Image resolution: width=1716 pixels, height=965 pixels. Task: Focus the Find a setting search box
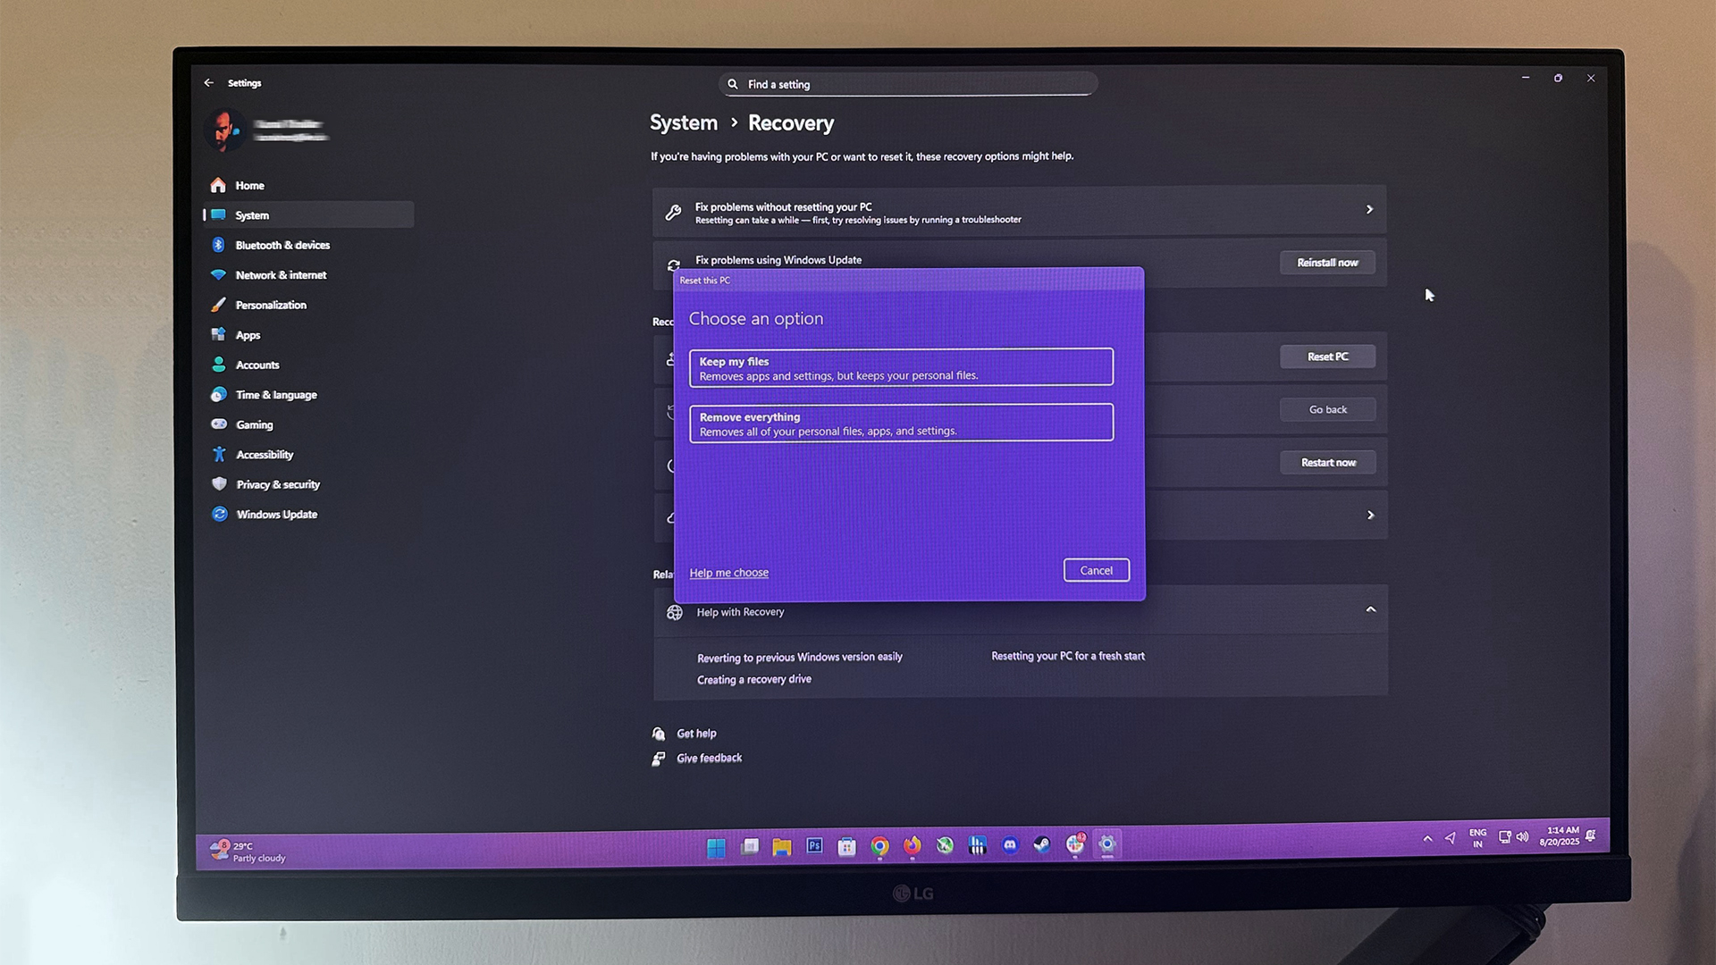[908, 84]
